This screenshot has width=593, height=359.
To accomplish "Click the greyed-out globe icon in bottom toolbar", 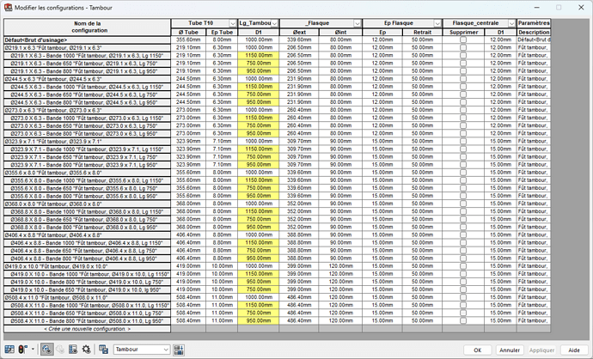I will 60,350.
